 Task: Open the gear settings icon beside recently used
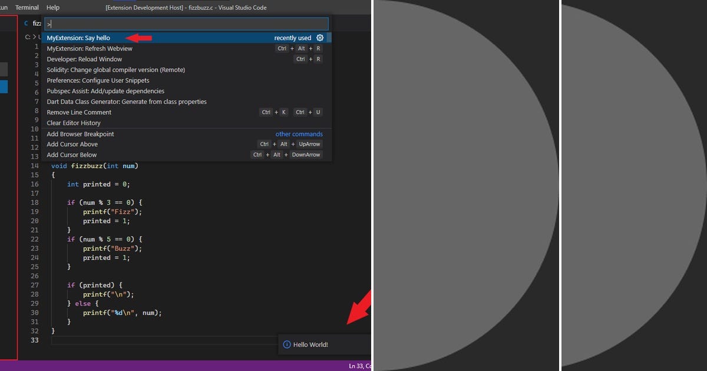[x=320, y=37]
